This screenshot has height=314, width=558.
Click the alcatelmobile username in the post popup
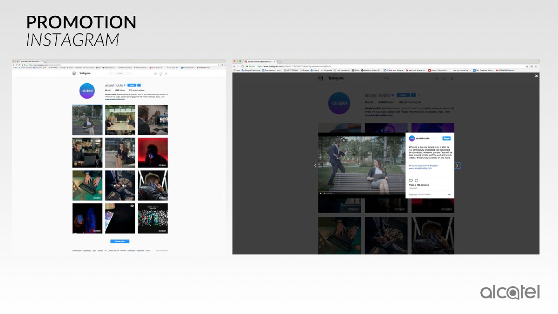pos(423,138)
